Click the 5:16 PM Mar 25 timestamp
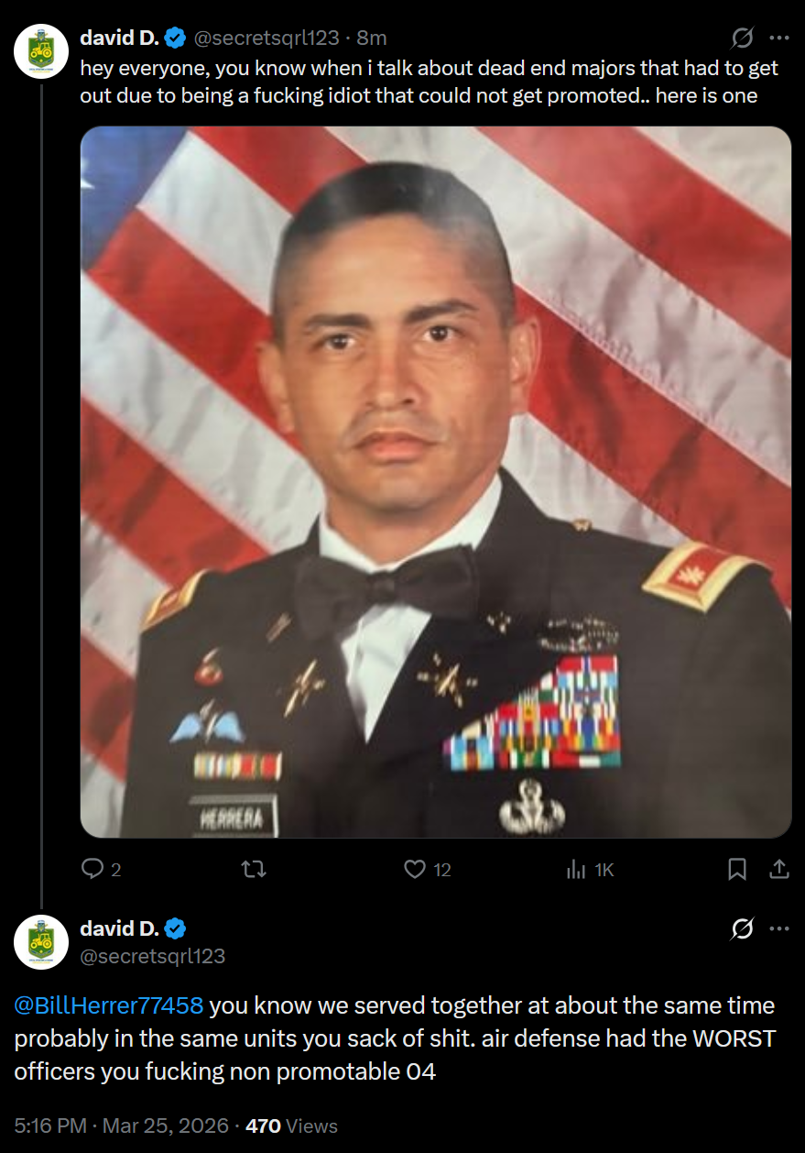 (121, 1126)
